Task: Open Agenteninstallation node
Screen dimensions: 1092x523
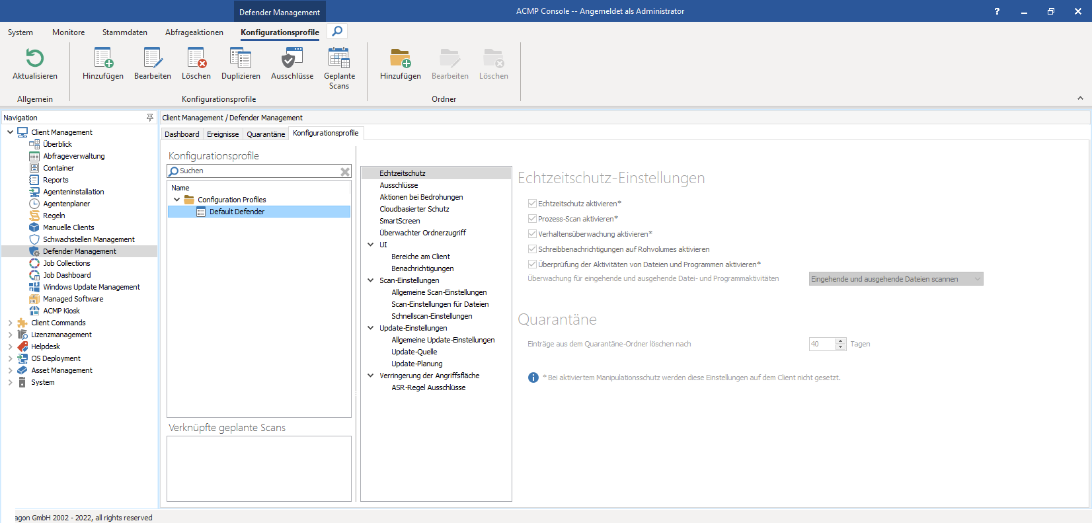Action: (73, 192)
